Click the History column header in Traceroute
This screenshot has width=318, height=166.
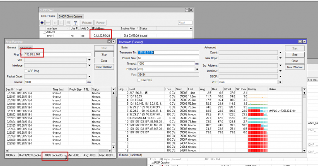pyautogui.click(x=258, y=89)
